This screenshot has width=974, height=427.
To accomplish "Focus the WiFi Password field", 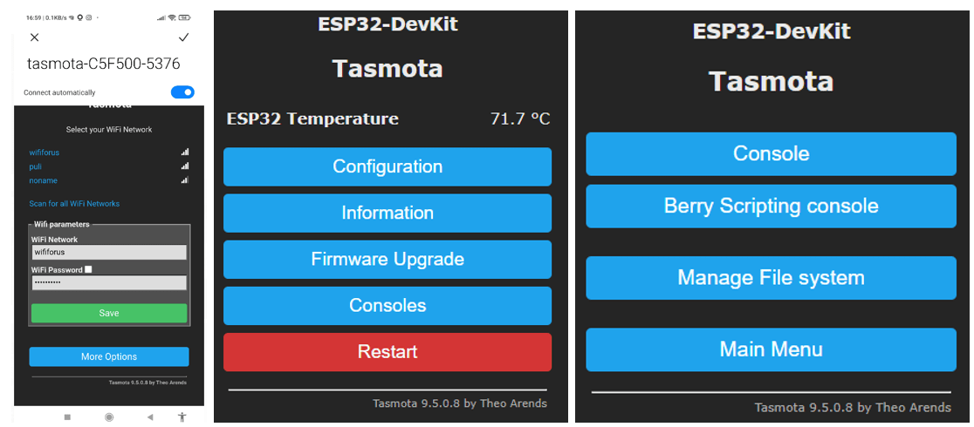I will [x=109, y=283].
